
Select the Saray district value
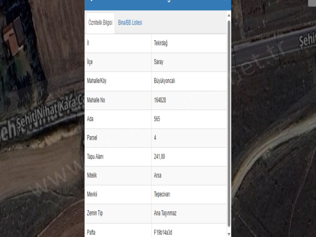[x=159, y=62]
